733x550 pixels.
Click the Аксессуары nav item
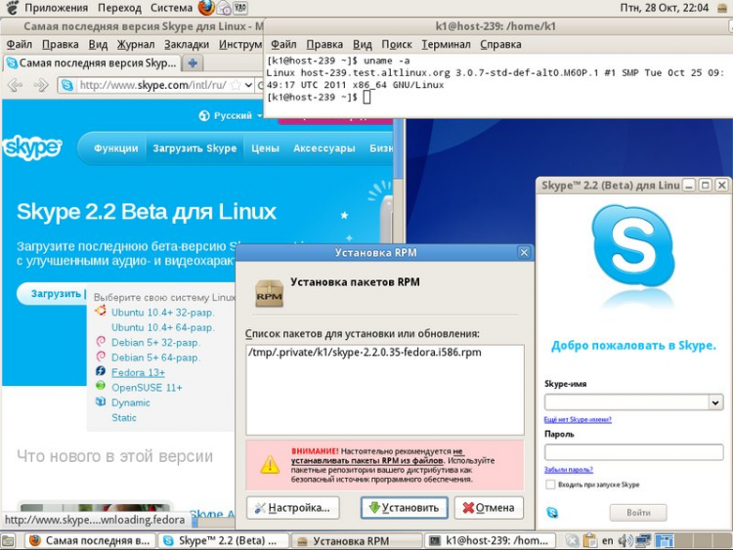(323, 148)
